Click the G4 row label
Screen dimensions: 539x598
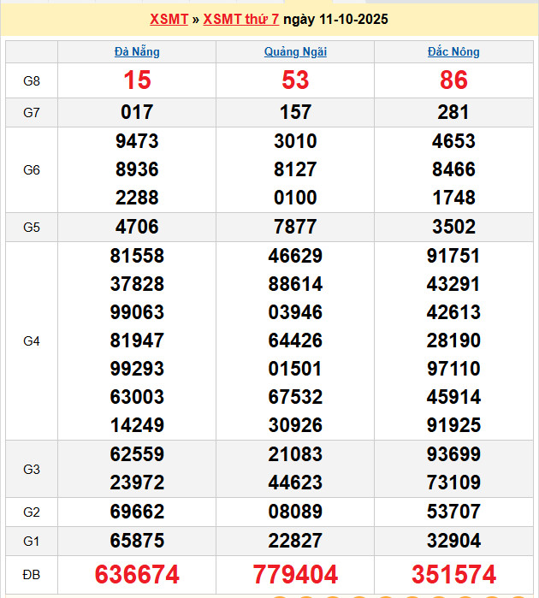point(32,340)
